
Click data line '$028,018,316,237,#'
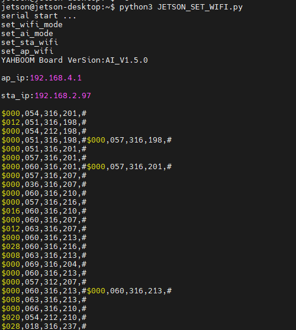[x=44, y=326]
